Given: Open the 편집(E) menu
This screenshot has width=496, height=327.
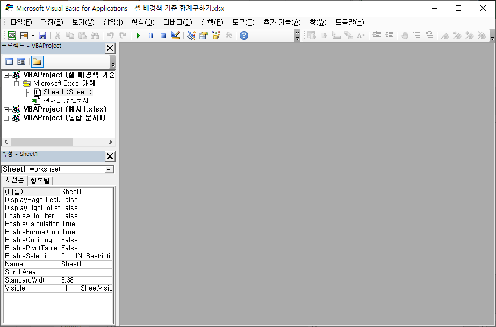Looking at the screenshot, I should coord(52,22).
